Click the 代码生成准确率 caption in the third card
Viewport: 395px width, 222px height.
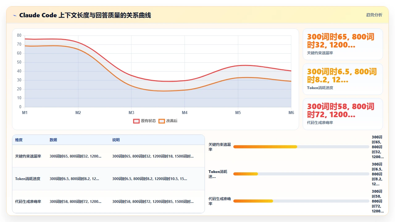[320, 123]
